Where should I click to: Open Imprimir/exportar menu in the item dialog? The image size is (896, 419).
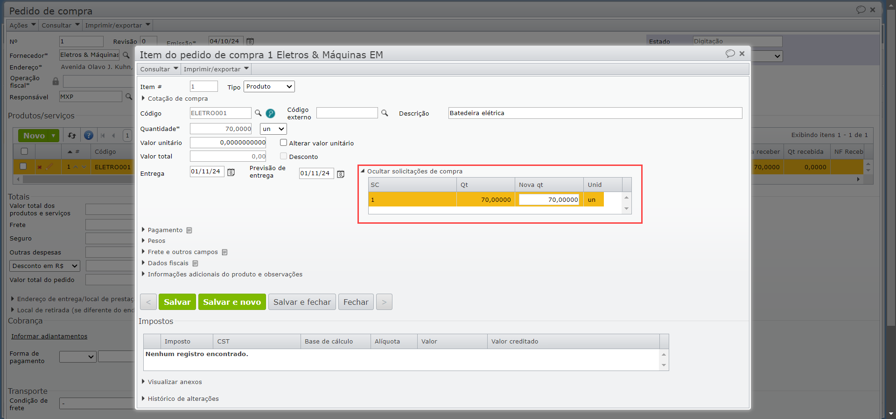click(x=216, y=69)
